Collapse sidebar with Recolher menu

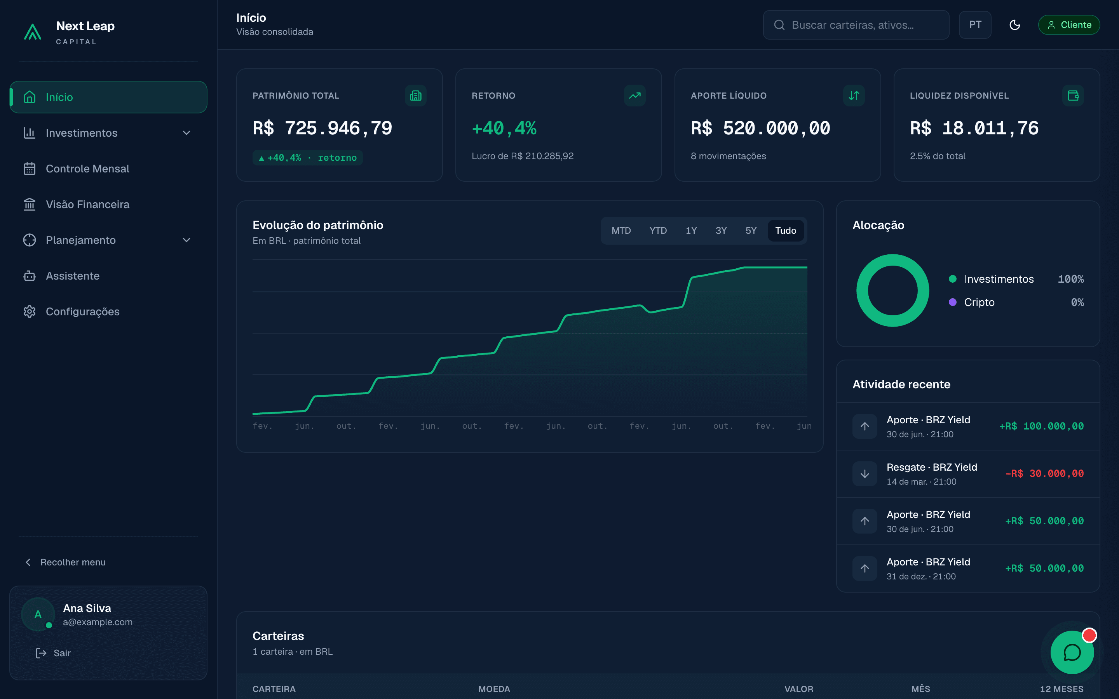tap(65, 562)
